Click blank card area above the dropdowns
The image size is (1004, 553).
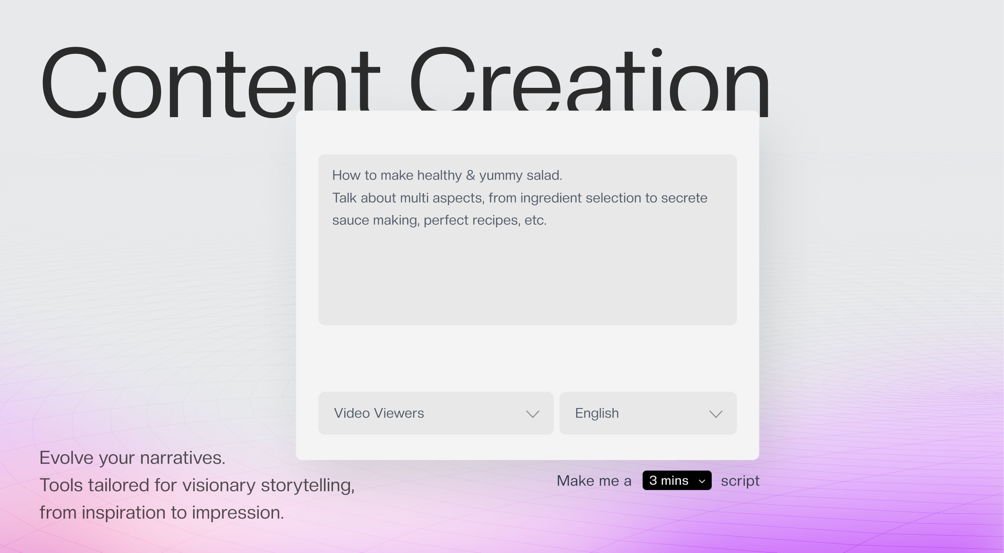click(527, 358)
